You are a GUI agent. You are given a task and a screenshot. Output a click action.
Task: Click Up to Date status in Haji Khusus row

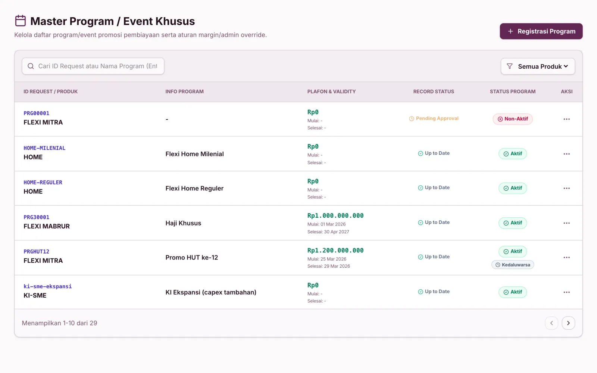(x=434, y=222)
